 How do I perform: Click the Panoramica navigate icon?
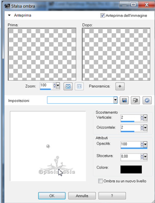tap(120, 86)
